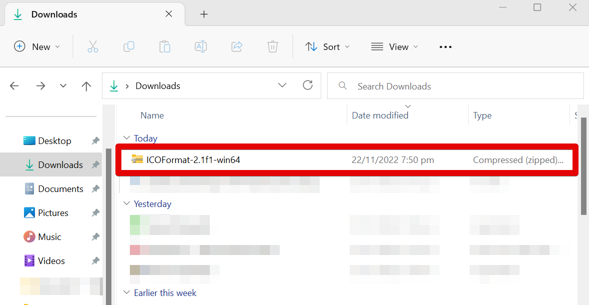Open the View dropdown menu
Image resolution: width=589 pixels, height=305 pixels.
coord(395,46)
